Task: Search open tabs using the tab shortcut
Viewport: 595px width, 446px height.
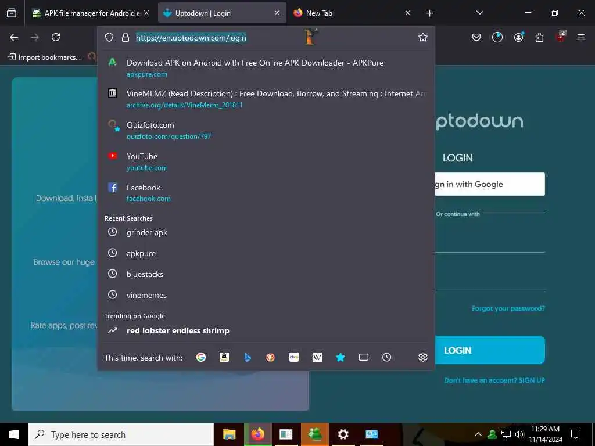Action: pyautogui.click(x=364, y=357)
